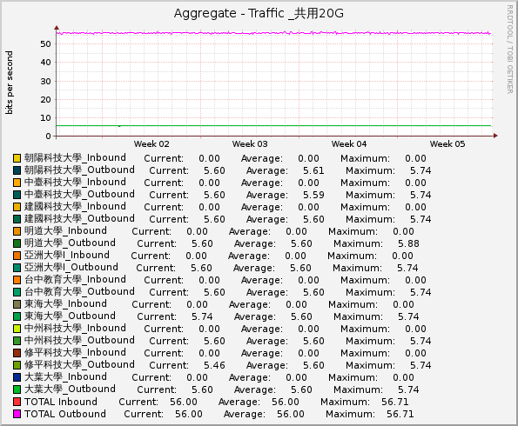Viewport: 518px width, 426px height.
Task: Click the TOTAL Inbound legend label
Action: pos(61,402)
